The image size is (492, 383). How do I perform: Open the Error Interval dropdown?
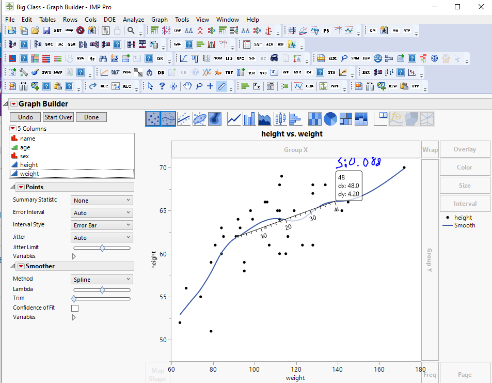point(102,213)
